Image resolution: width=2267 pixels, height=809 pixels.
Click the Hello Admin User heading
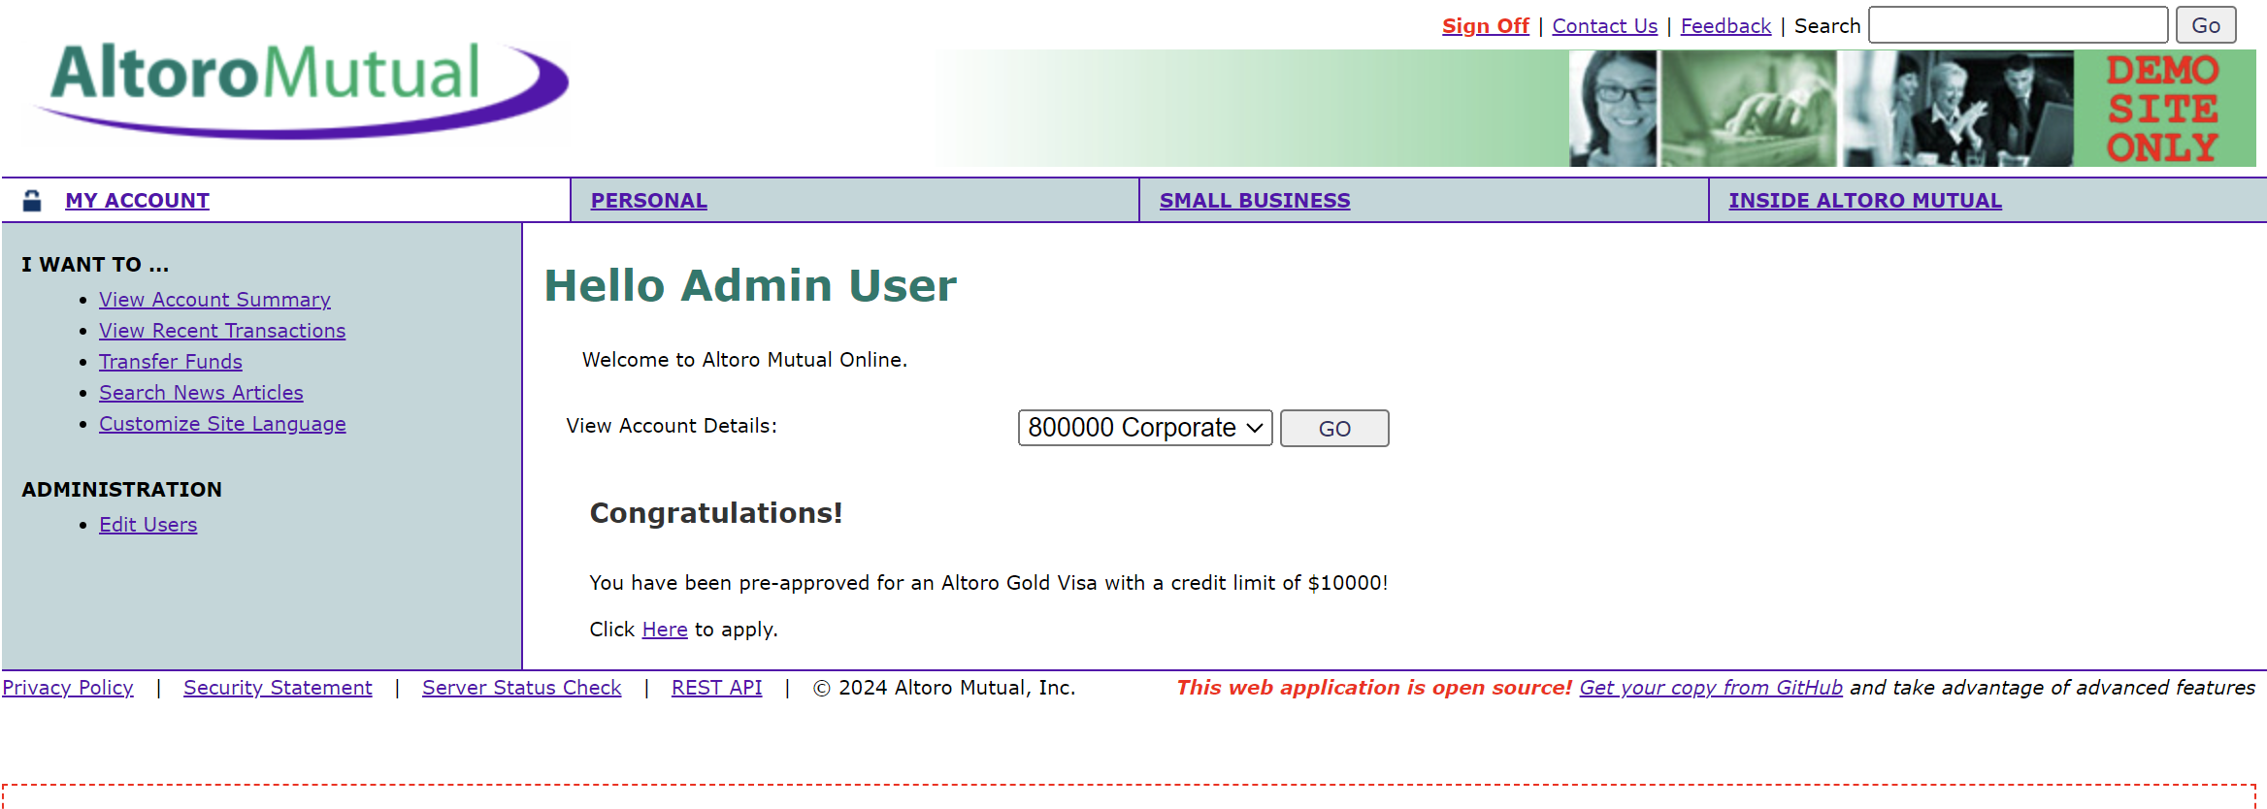pos(750,285)
